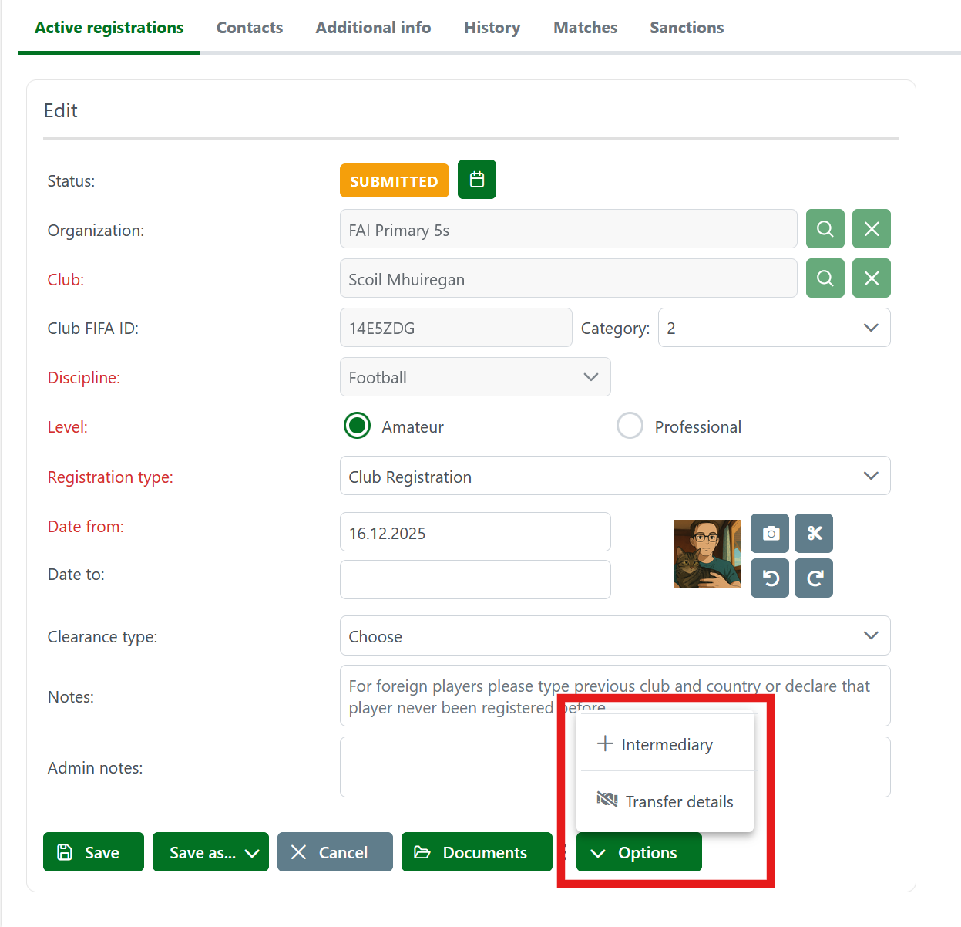Rotate player photo clockwise
Screen dimensions: 961x927
click(x=814, y=578)
